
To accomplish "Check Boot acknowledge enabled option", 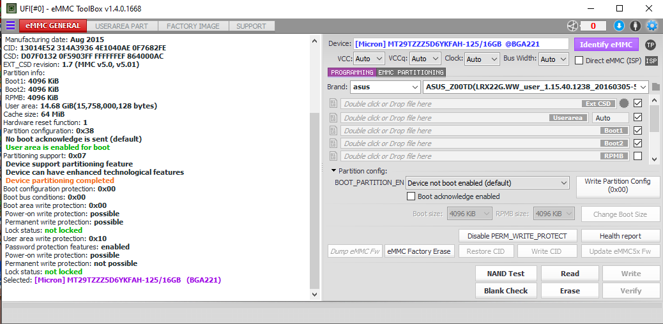I will click(x=411, y=196).
